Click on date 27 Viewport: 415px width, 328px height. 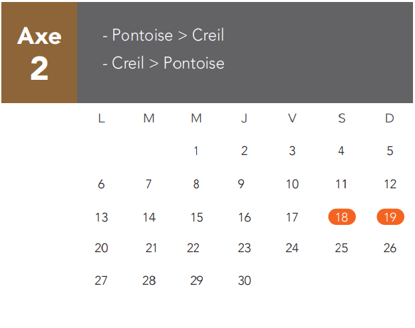coord(101,281)
